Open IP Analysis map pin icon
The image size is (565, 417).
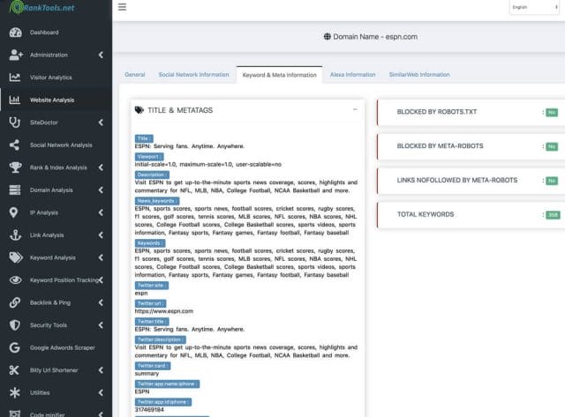15,212
